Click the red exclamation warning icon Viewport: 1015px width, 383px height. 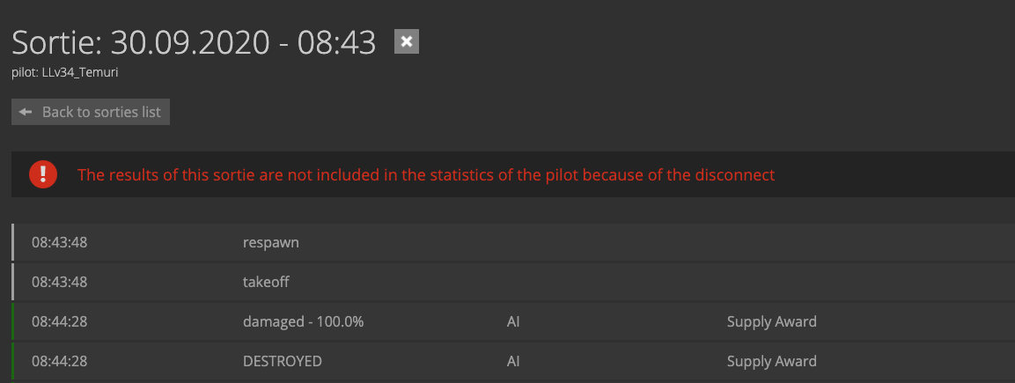(x=43, y=174)
